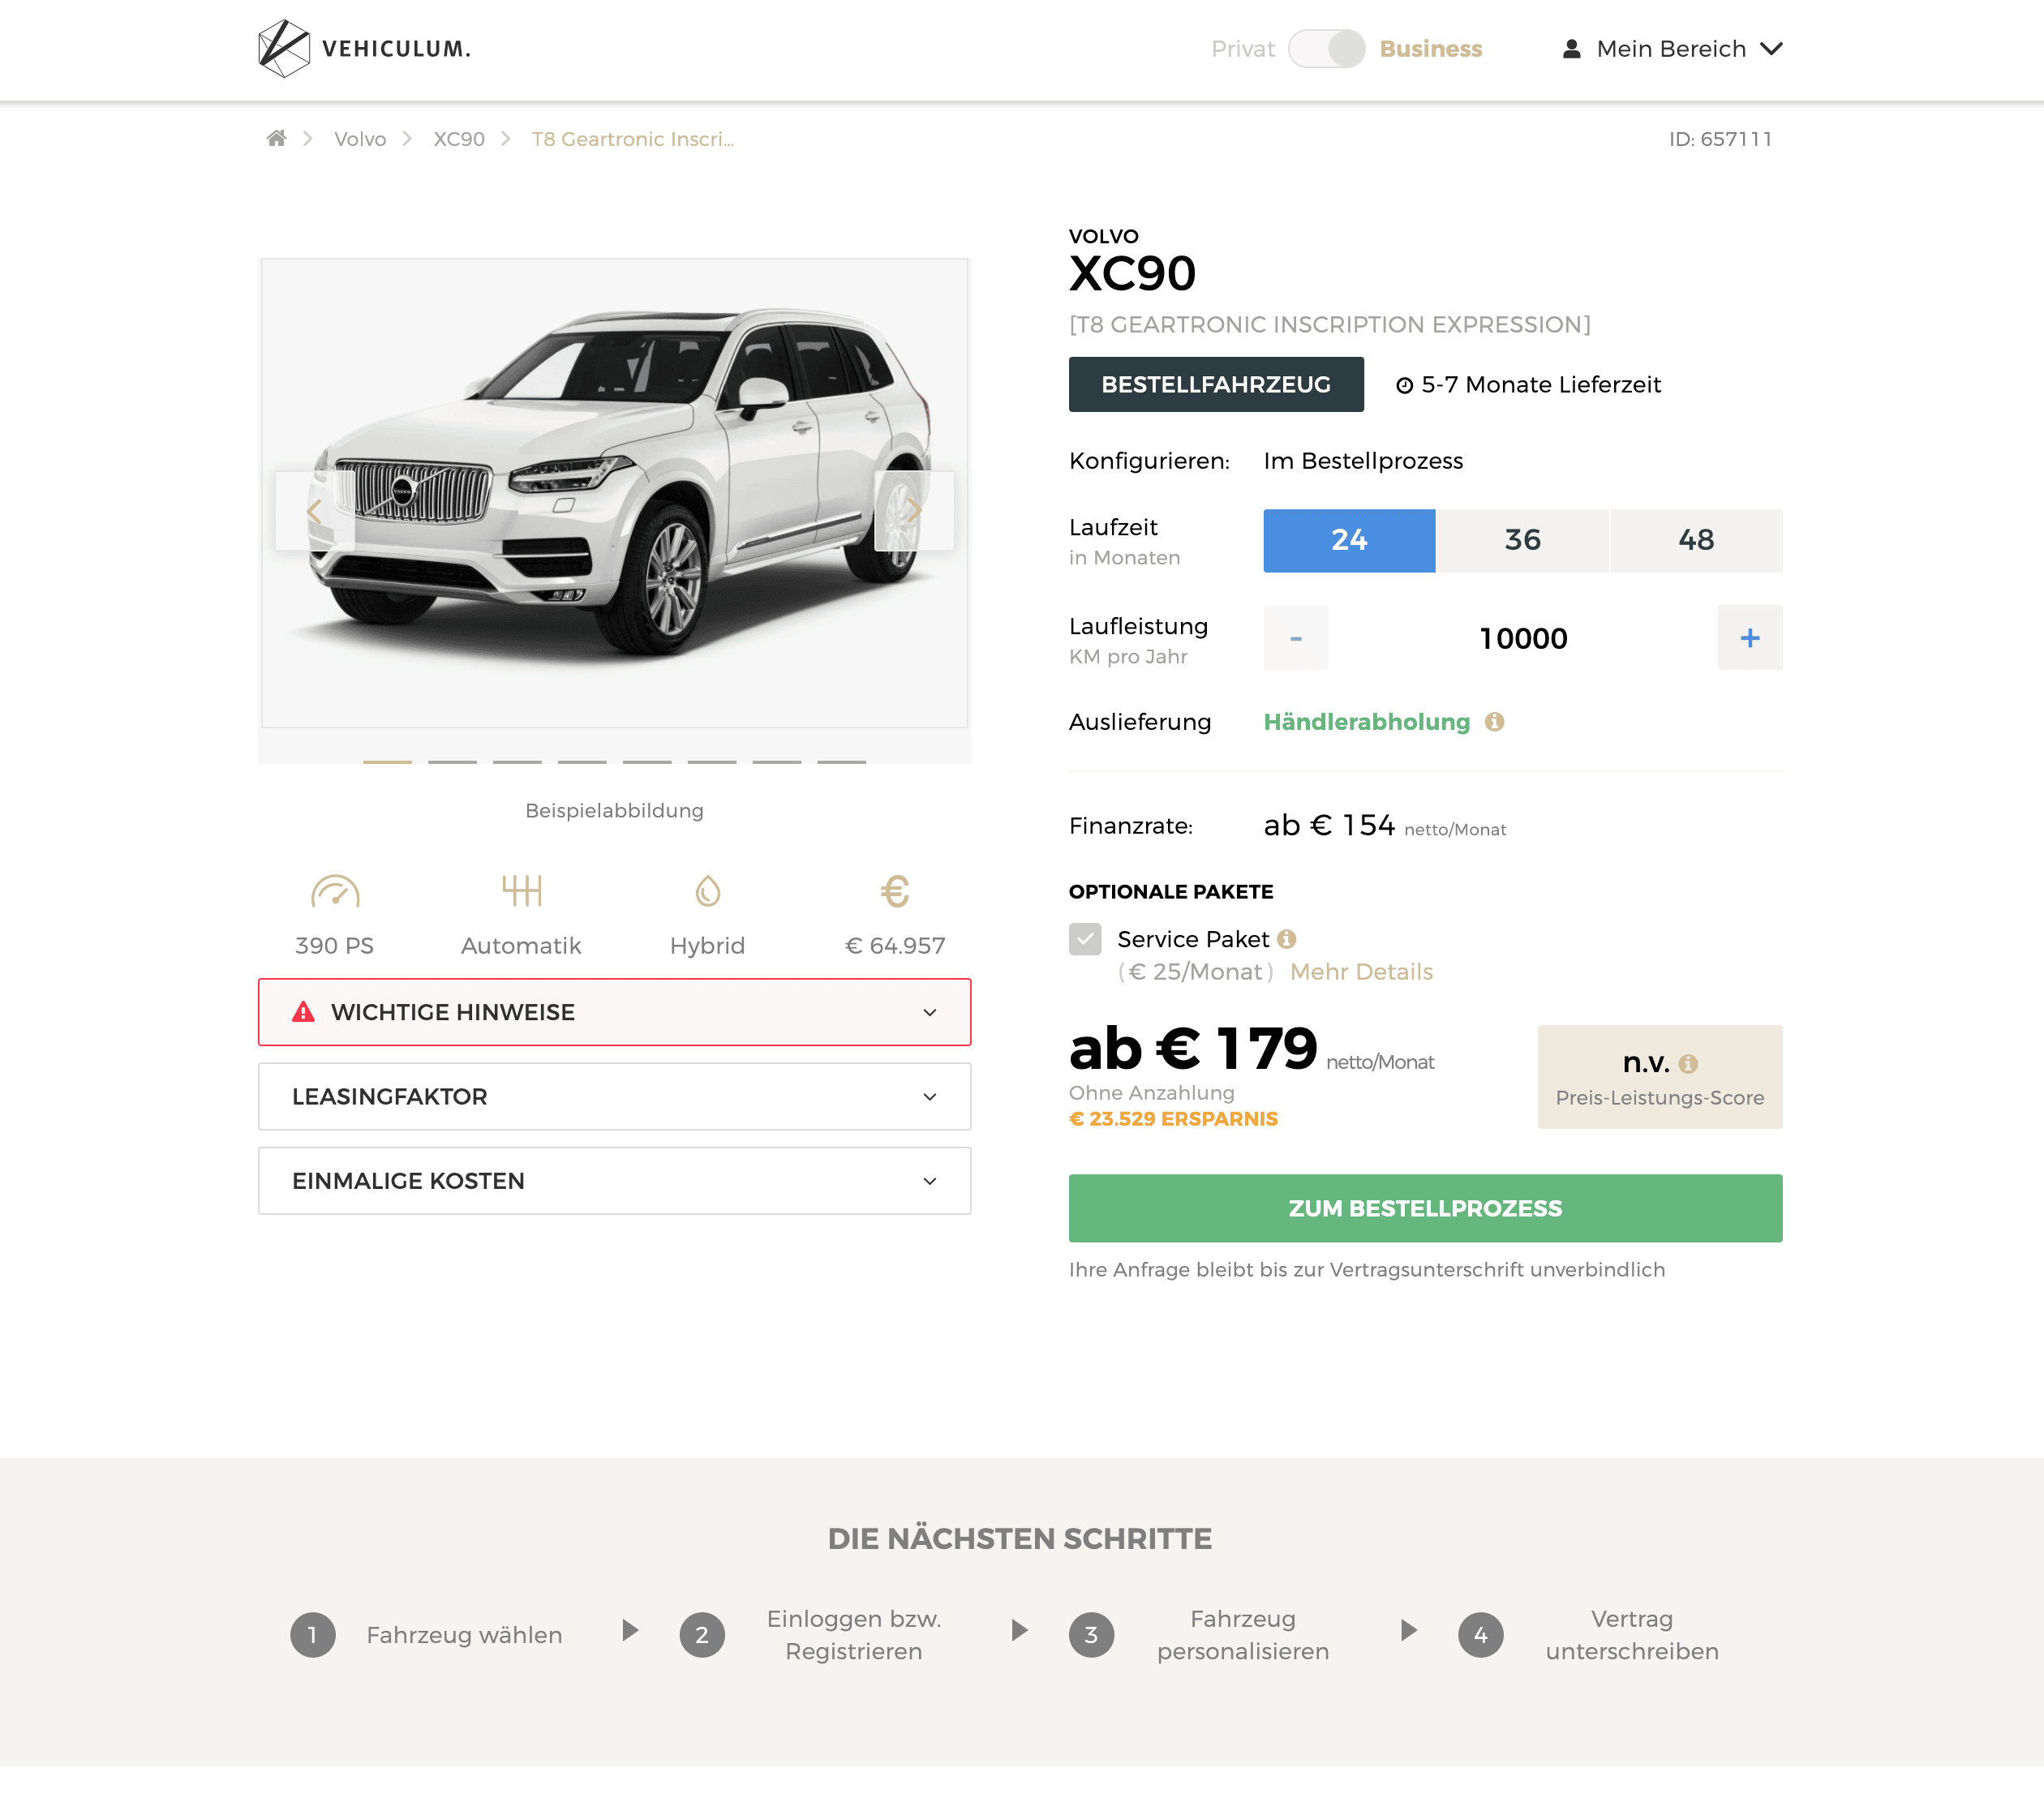Open Volvo breadcrumb item
The height and width of the screenshot is (1815, 2044).
[x=360, y=139]
